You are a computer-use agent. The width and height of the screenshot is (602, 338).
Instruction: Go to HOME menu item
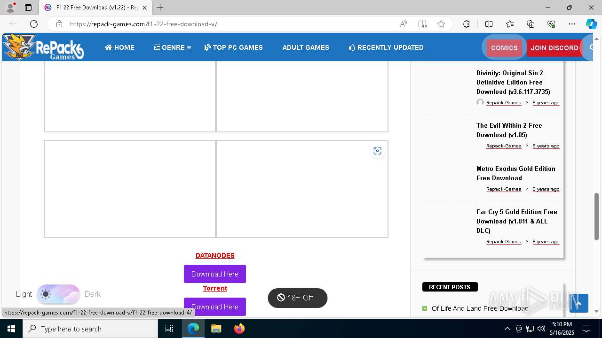point(119,47)
